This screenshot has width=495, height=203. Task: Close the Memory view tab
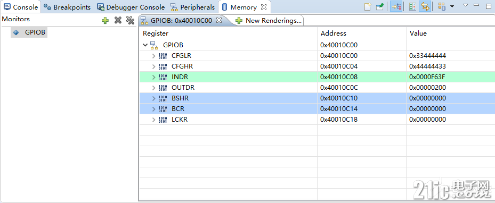264,6
